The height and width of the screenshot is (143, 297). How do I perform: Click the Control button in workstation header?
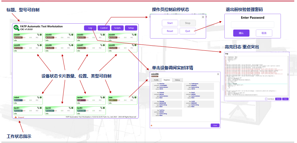click(104, 28)
